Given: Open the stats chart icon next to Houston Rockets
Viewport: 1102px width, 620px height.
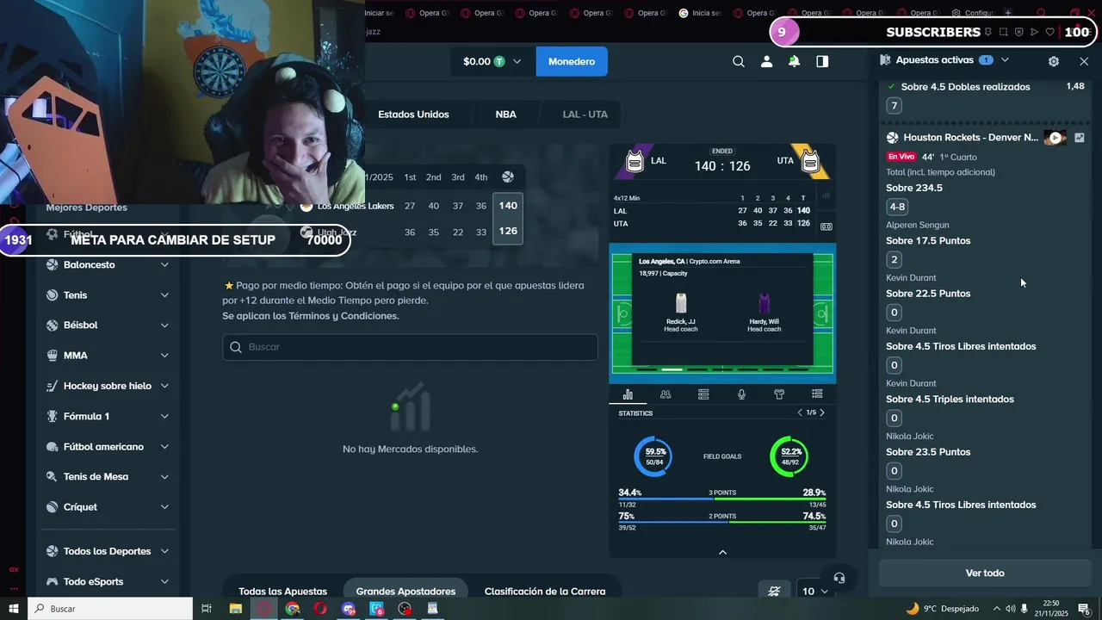Looking at the screenshot, I should 1079,138.
